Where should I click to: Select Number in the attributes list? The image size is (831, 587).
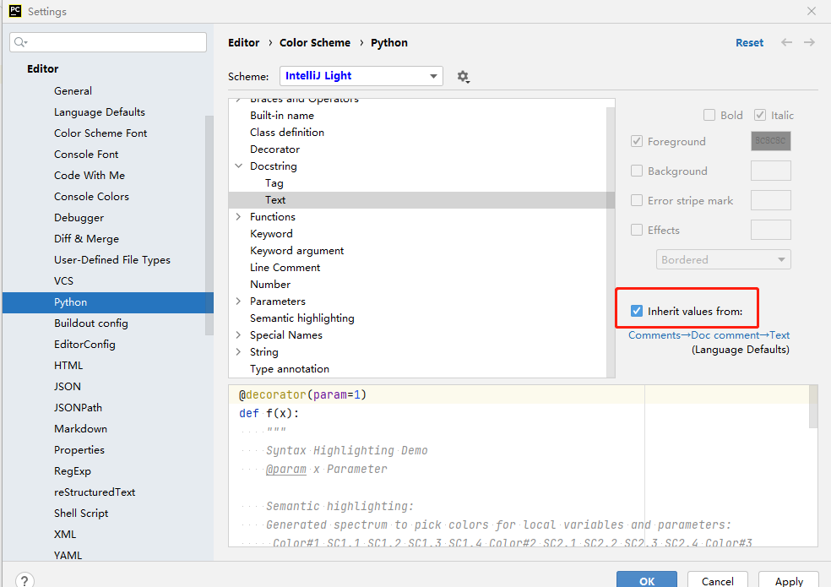270,285
